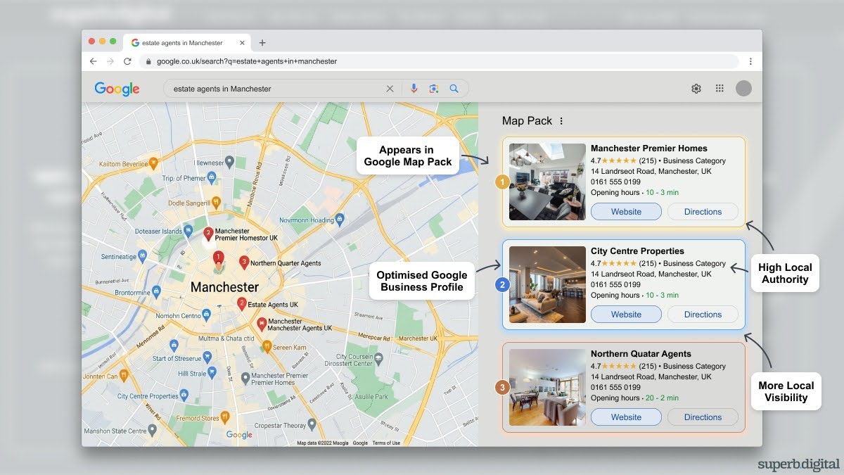844x475 pixels.
Task: Click the Sentineatige blue pin
Action: pos(142,257)
